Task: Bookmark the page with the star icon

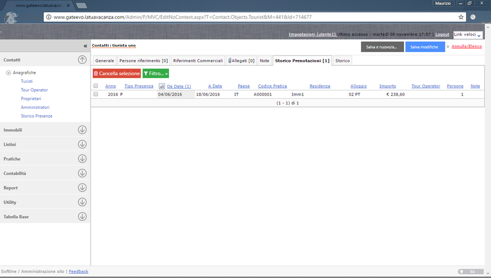Action: tap(461, 17)
